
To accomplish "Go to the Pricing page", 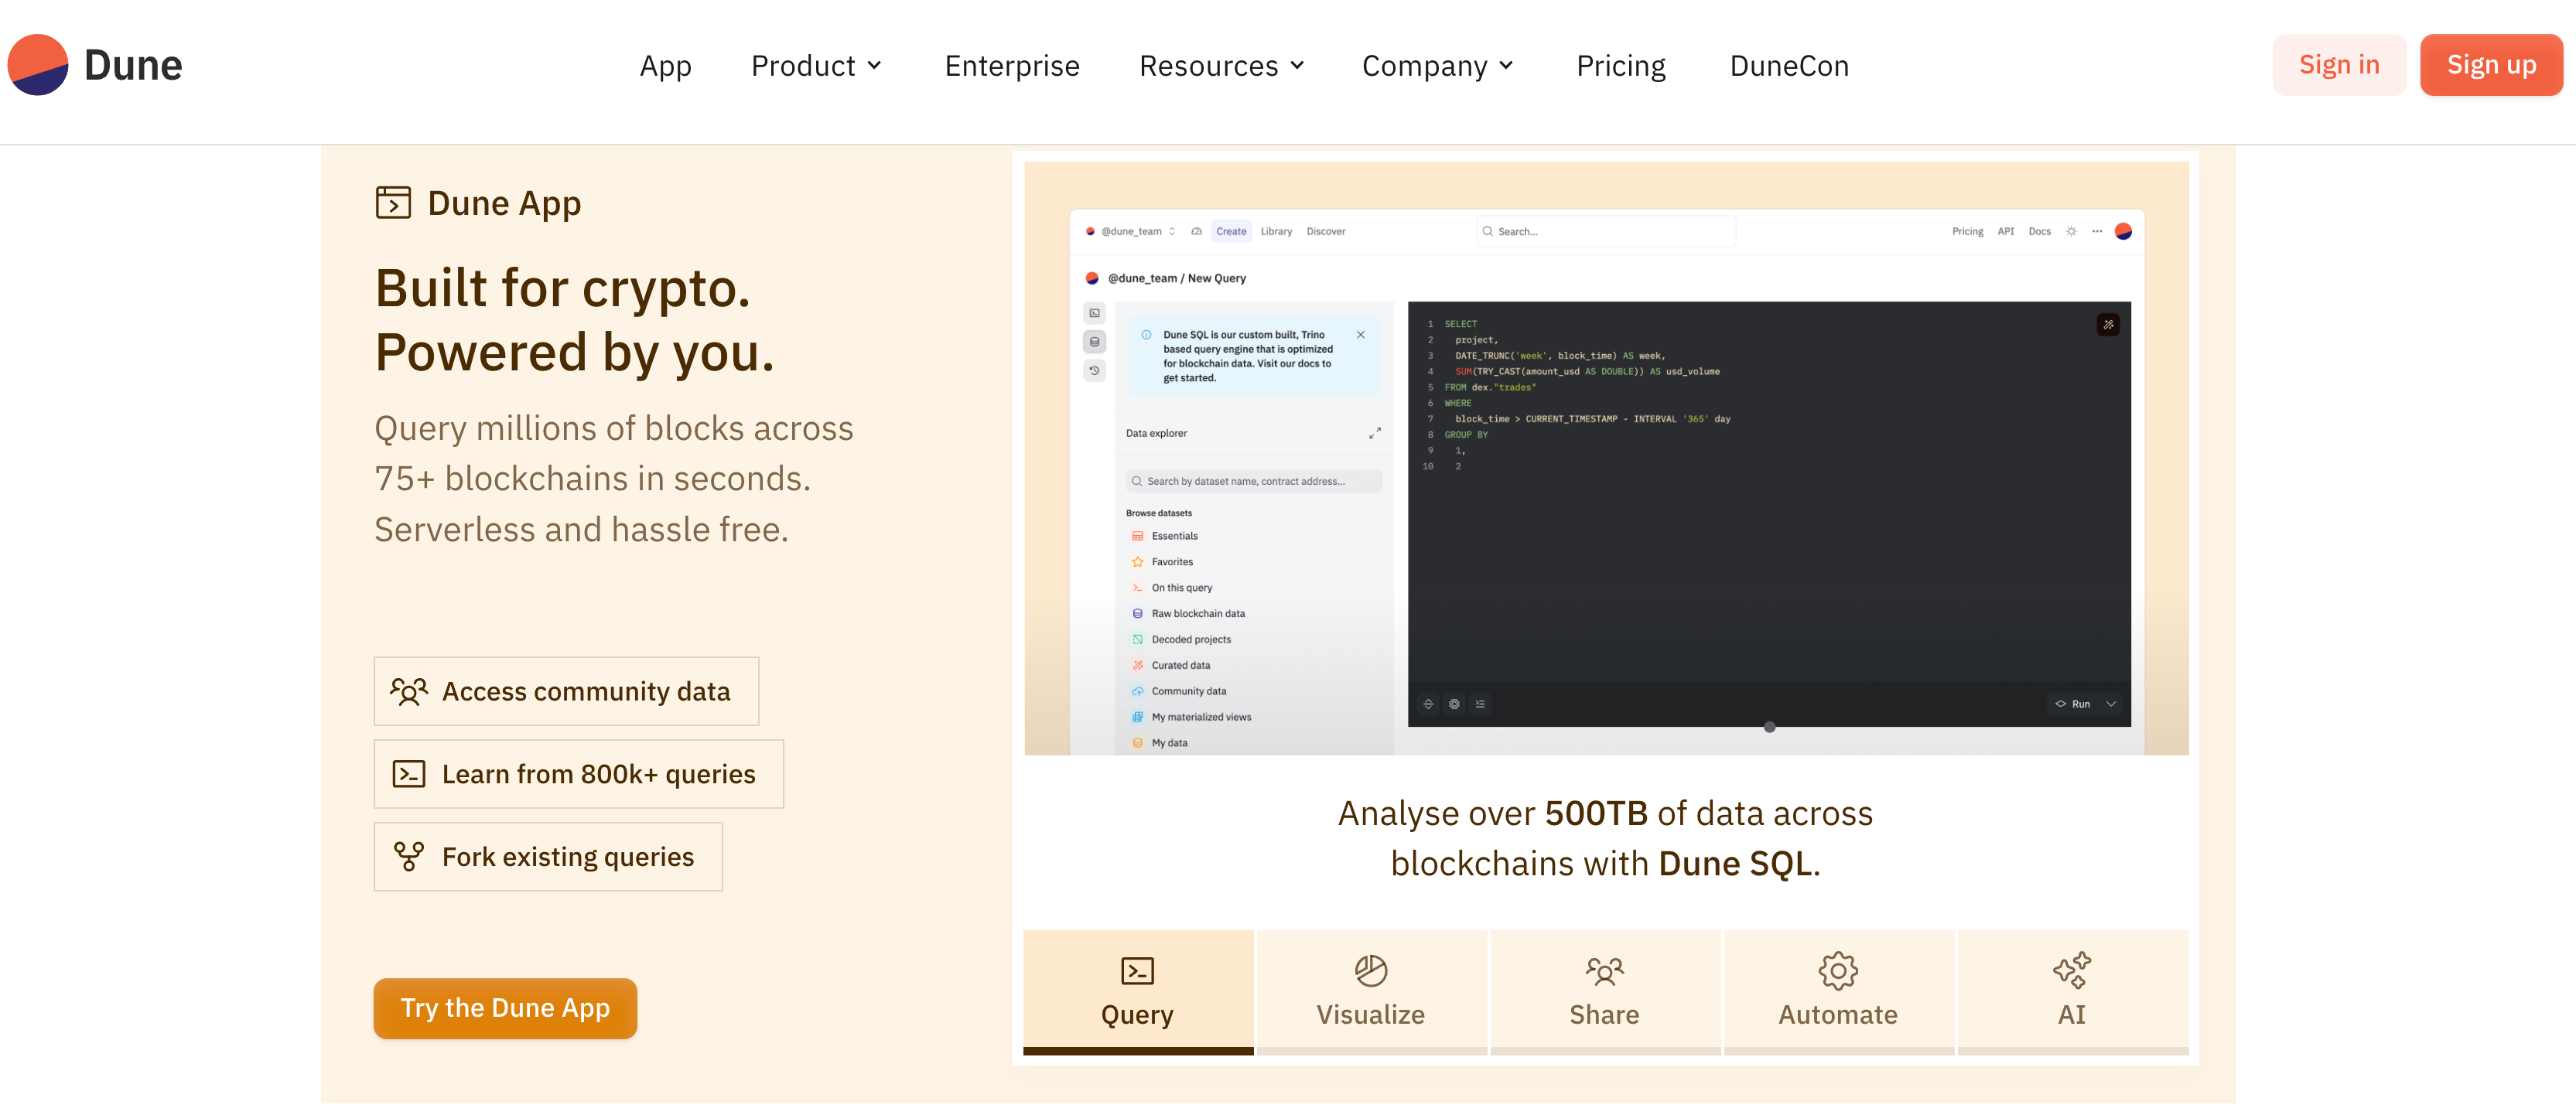I will pyautogui.click(x=1620, y=66).
